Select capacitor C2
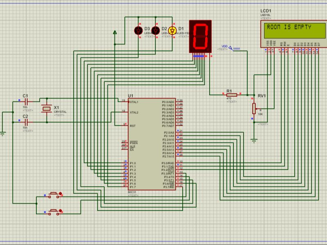The height and width of the screenshot is (245, 327). pyautogui.click(x=25, y=122)
